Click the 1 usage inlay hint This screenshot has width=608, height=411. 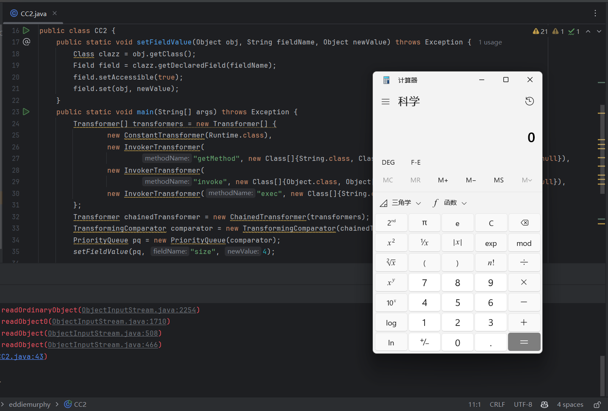[490, 42]
